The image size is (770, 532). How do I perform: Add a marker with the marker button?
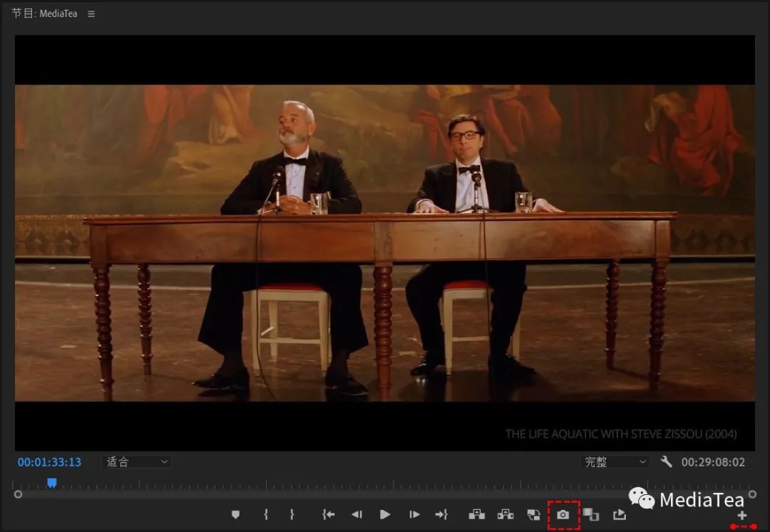(x=236, y=514)
